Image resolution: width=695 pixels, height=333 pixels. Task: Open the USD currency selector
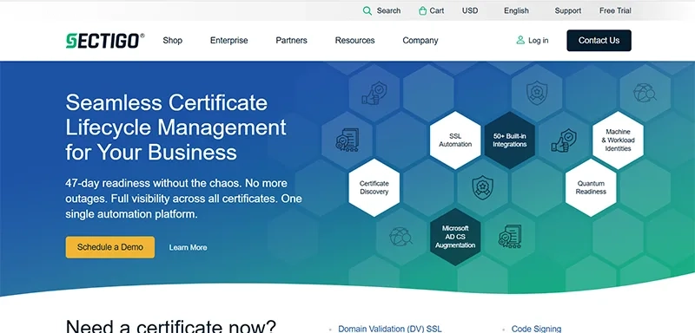(x=470, y=10)
